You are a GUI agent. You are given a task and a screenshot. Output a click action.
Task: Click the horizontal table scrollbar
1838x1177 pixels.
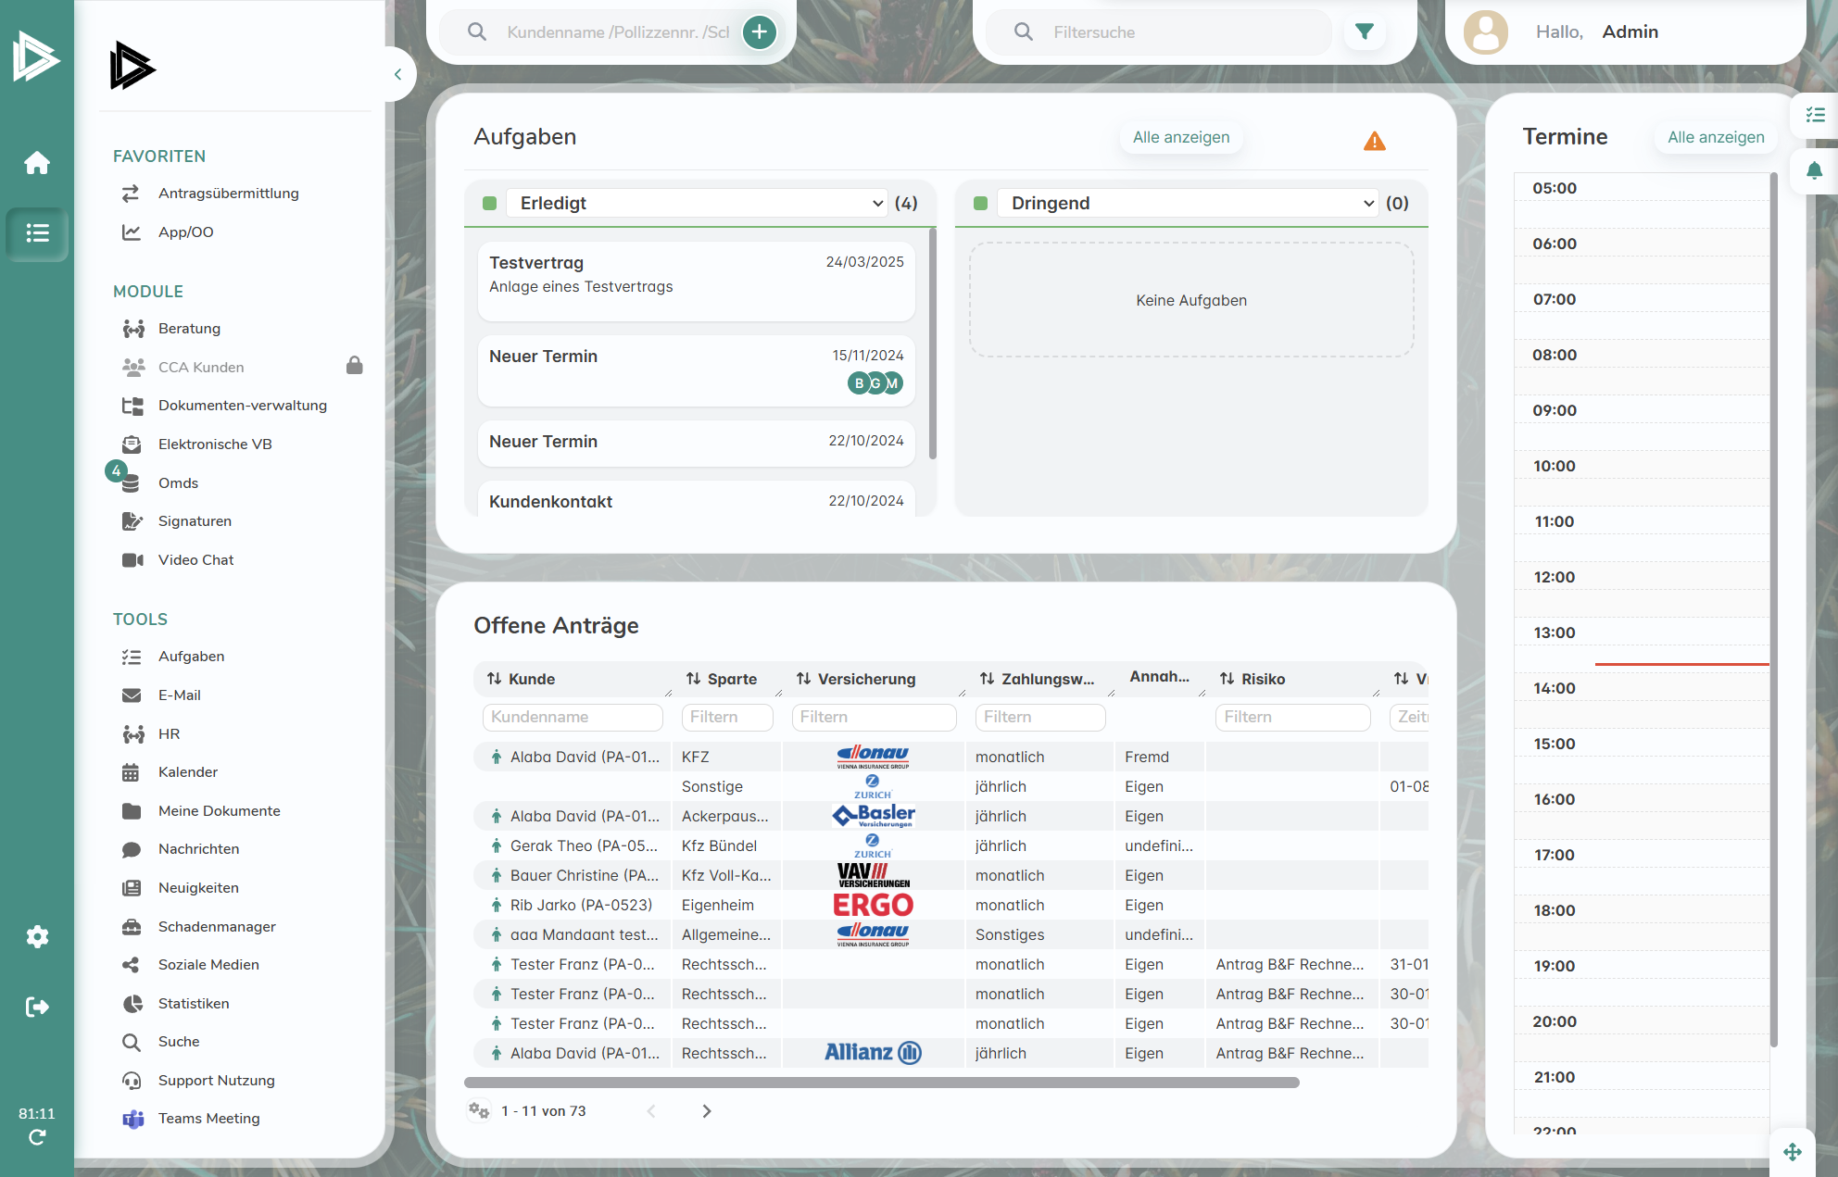[880, 1082]
